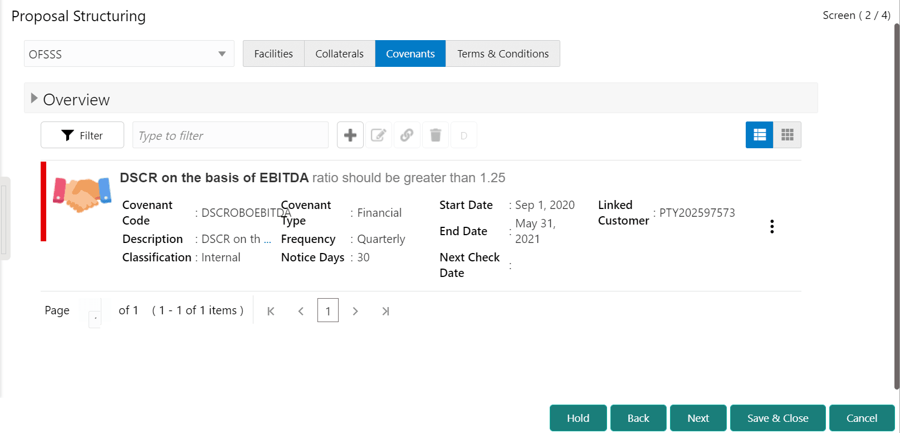Click the End Date May 31, 2021
The height and width of the screenshot is (433, 900).
(535, 231)
